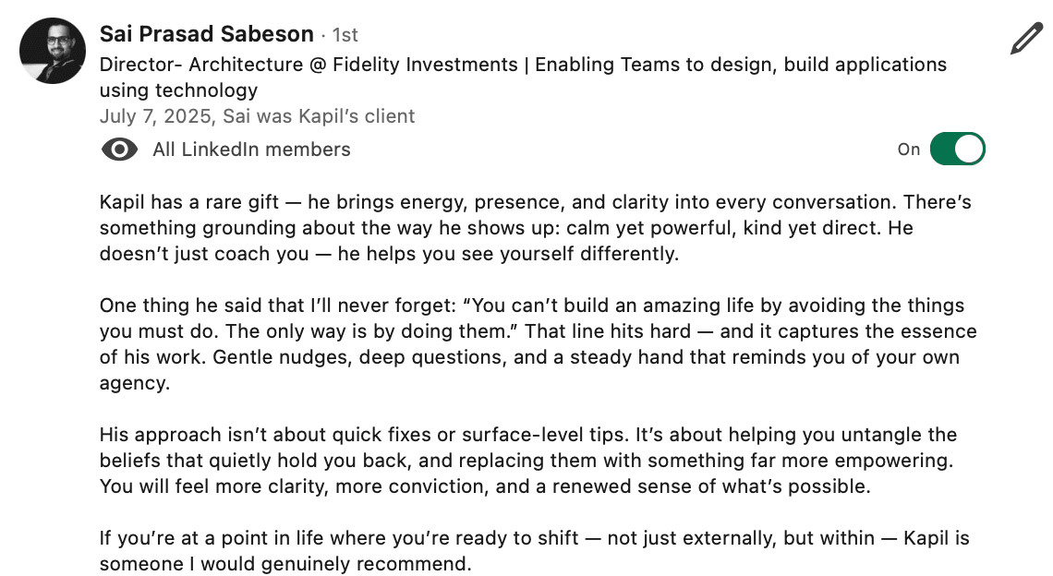Screen dimensions: 1053x576
Task: Click "One thing he said" paragraph opening
Action: coord(172,306)
